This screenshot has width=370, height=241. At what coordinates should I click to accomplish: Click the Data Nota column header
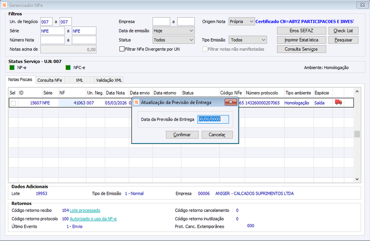[117, 93]
